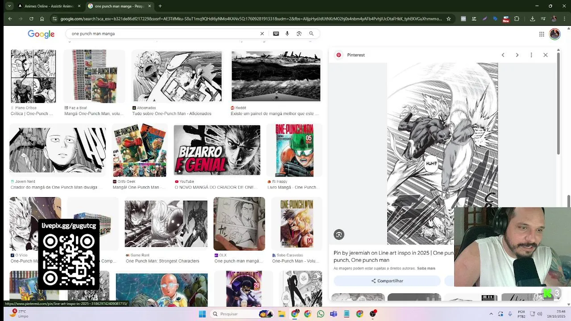Open the OLX manga book thumbnail
Viewport: 571px width, 321px height.
pos(239,224)
